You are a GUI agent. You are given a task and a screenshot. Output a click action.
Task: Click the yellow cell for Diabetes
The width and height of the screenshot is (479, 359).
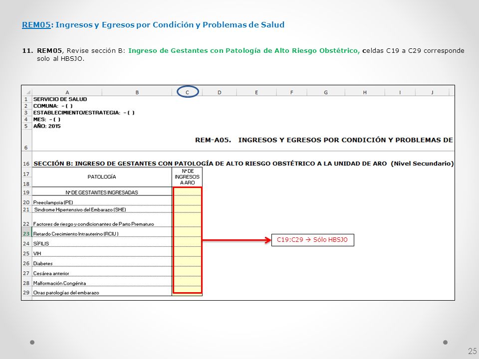pyautogui.click(x=187, y=262)
